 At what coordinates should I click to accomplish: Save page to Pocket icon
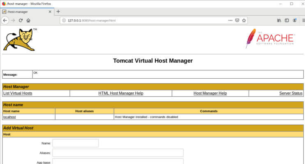[237, 20]
